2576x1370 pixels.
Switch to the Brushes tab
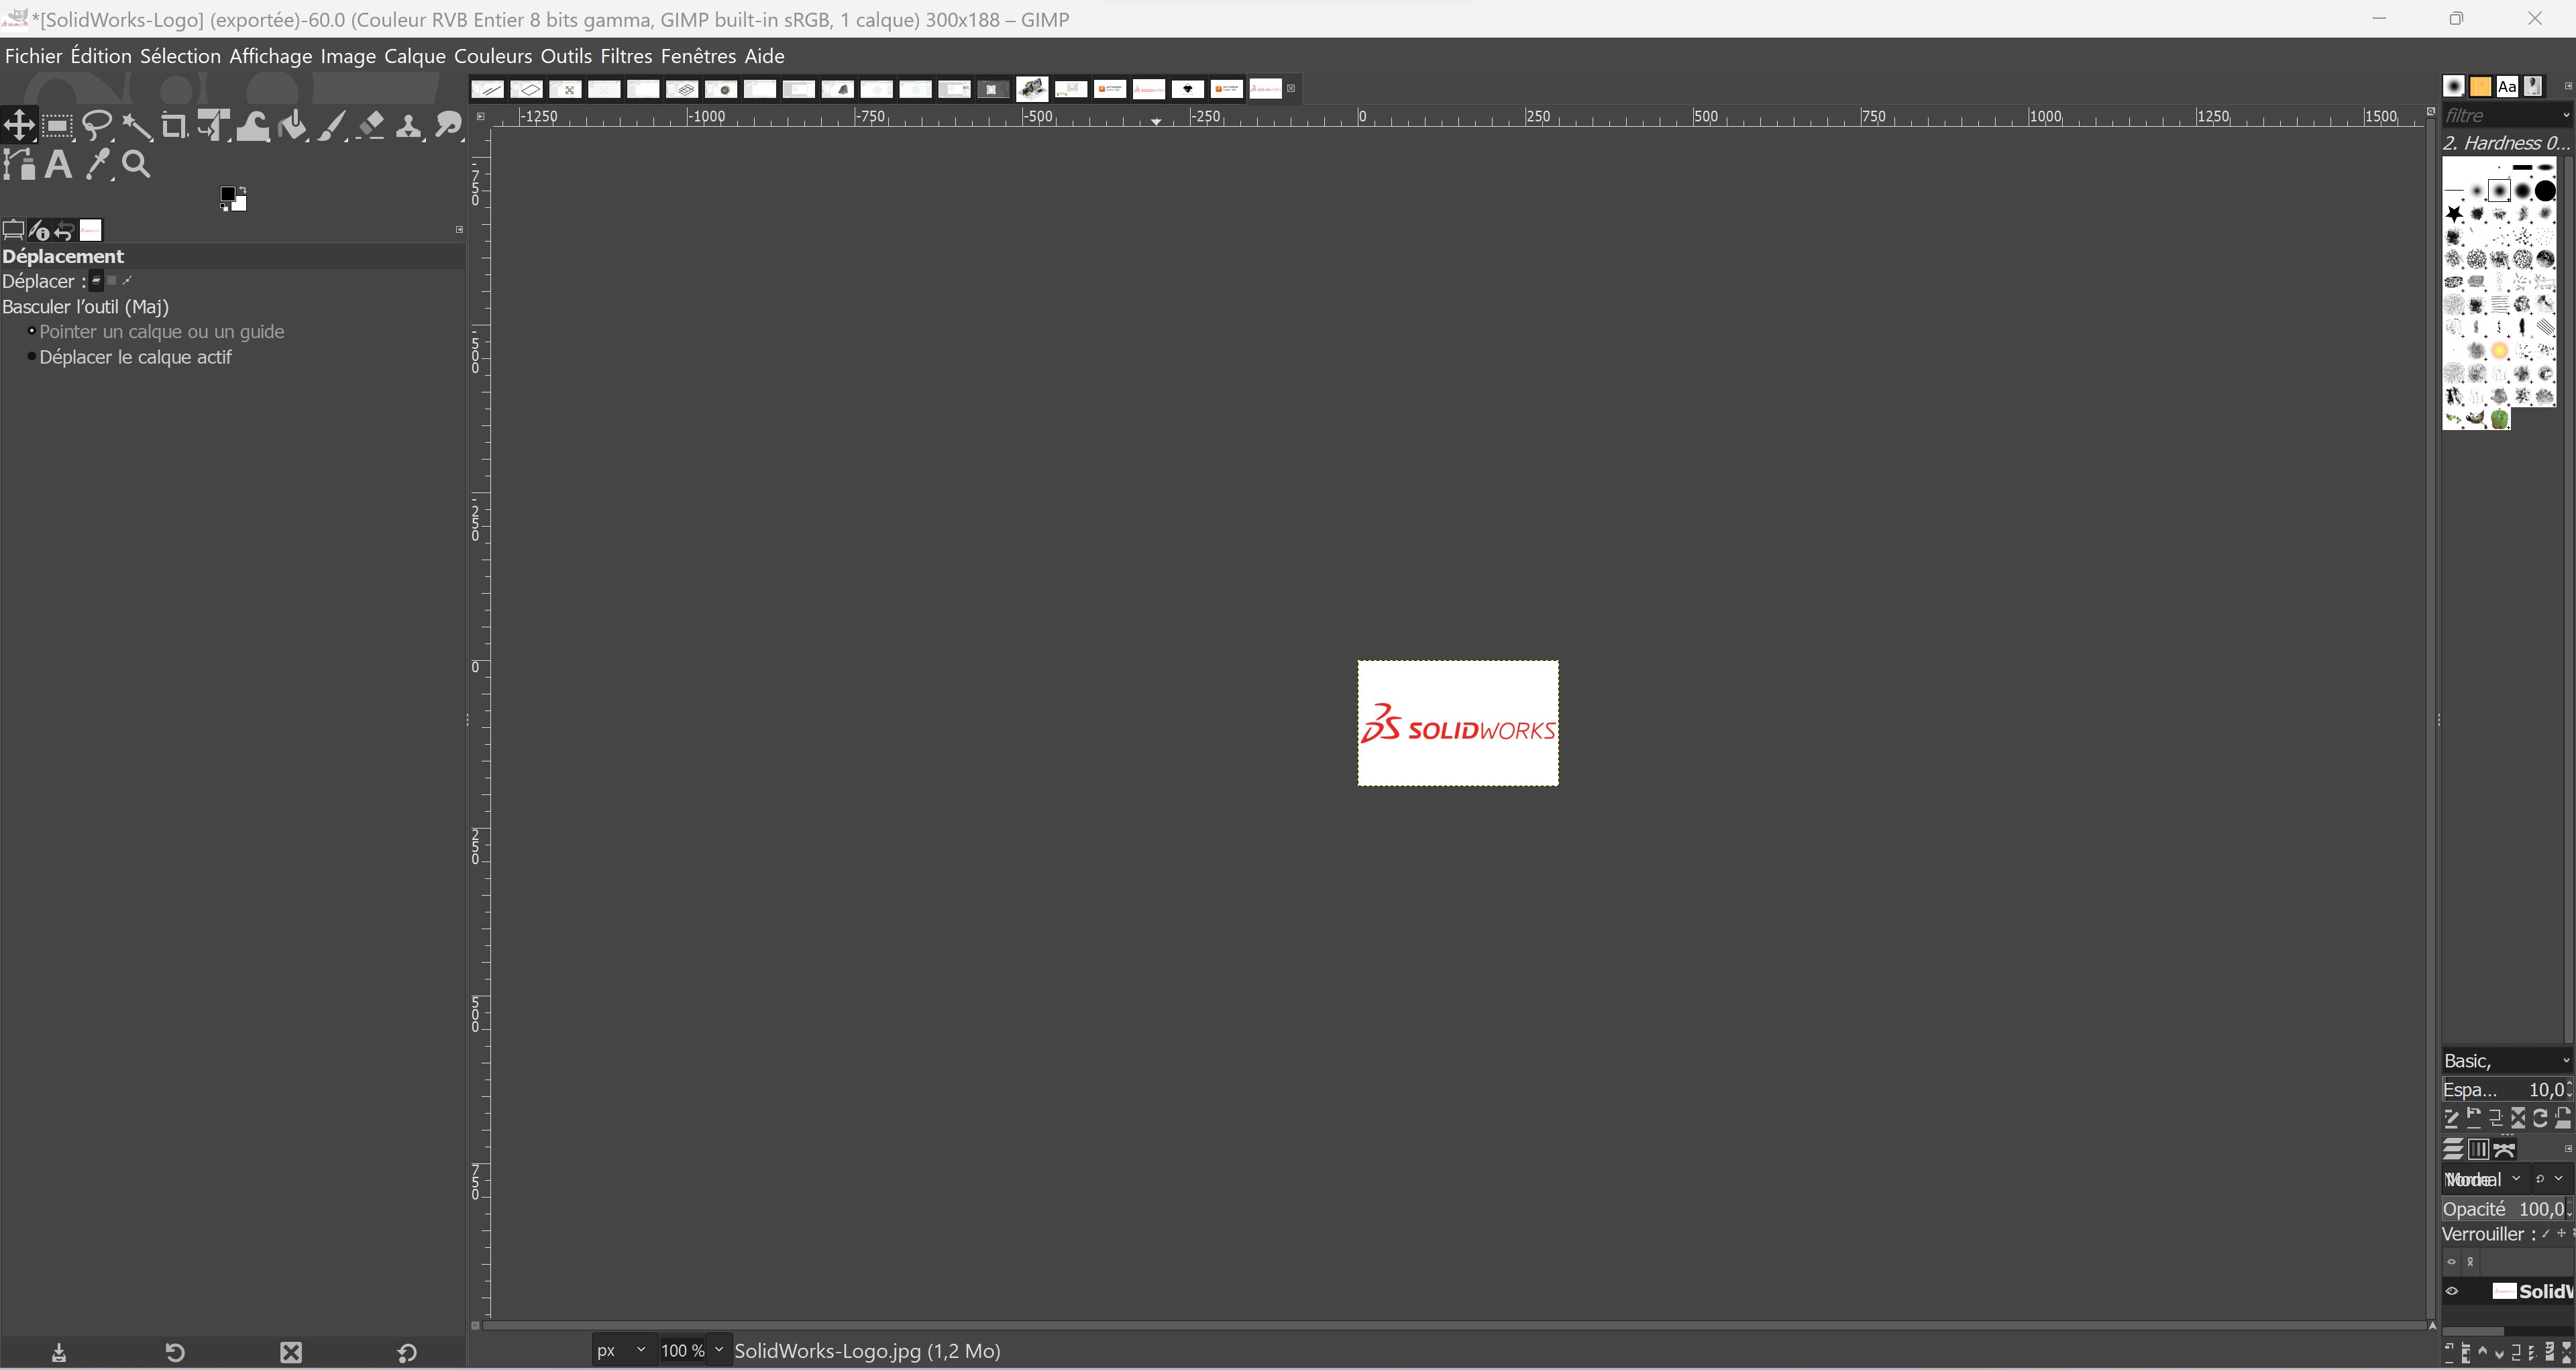[x=2454, y=87]
